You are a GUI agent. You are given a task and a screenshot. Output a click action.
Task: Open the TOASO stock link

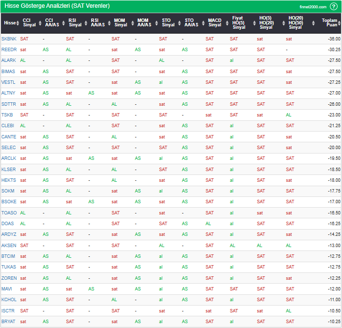click(x=9, y=213)
